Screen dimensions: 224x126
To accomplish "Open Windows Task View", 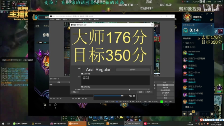I will pyautogui.click(x=9, y=124).
